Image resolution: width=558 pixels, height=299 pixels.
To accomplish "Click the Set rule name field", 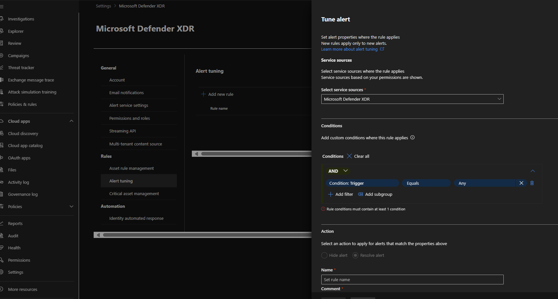I will (x=412, y=280).
